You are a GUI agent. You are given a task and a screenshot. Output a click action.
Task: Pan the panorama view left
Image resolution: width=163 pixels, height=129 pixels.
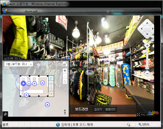pos(141,28)
